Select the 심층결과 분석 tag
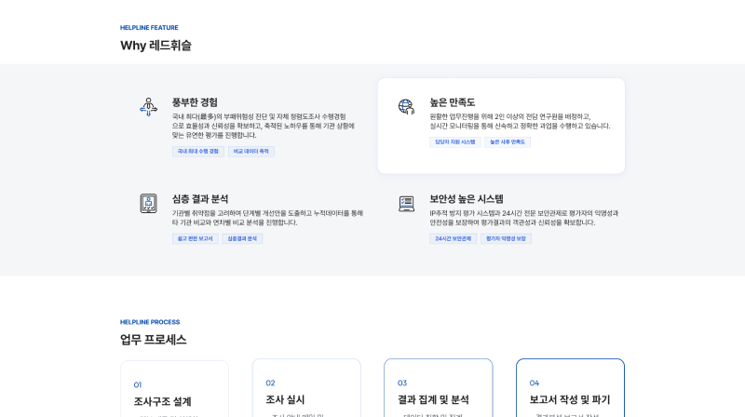 (242, 238)
